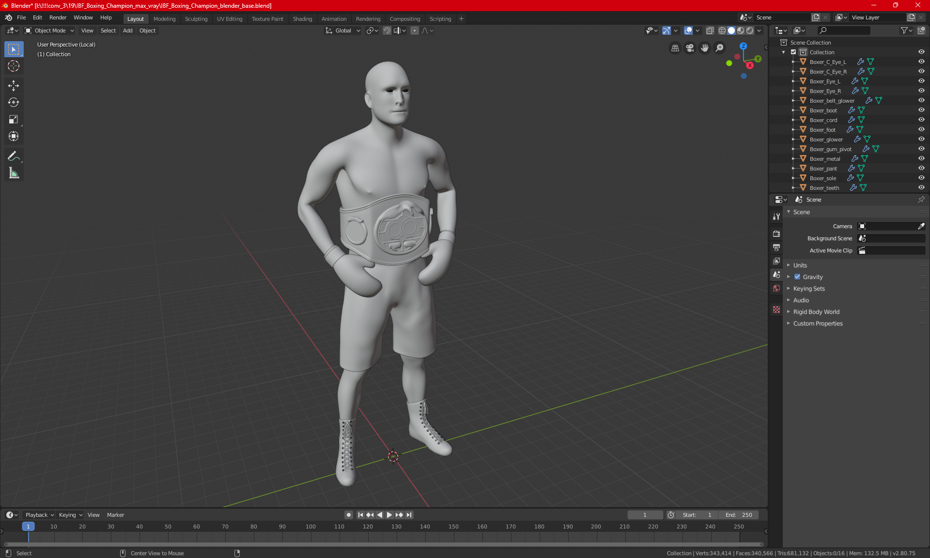The image size is (930, 558).
Task: Expand the Audio panel
Action: click(801, 300)
